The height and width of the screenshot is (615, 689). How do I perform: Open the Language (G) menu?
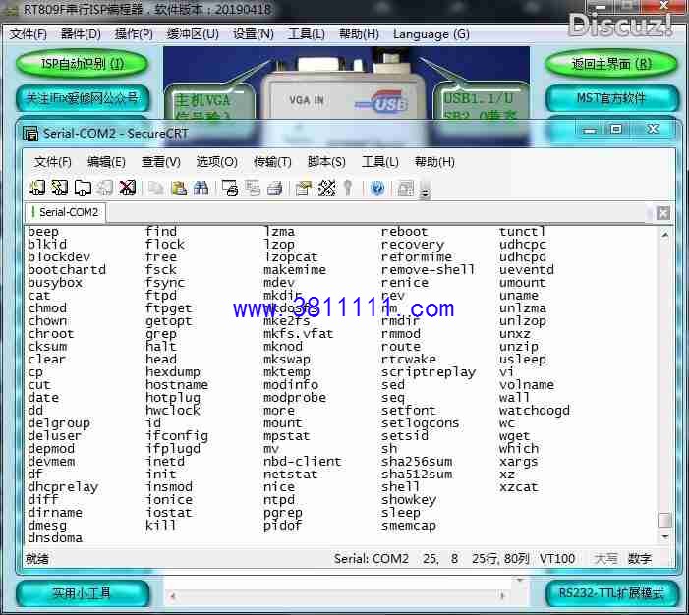point(431,33)
